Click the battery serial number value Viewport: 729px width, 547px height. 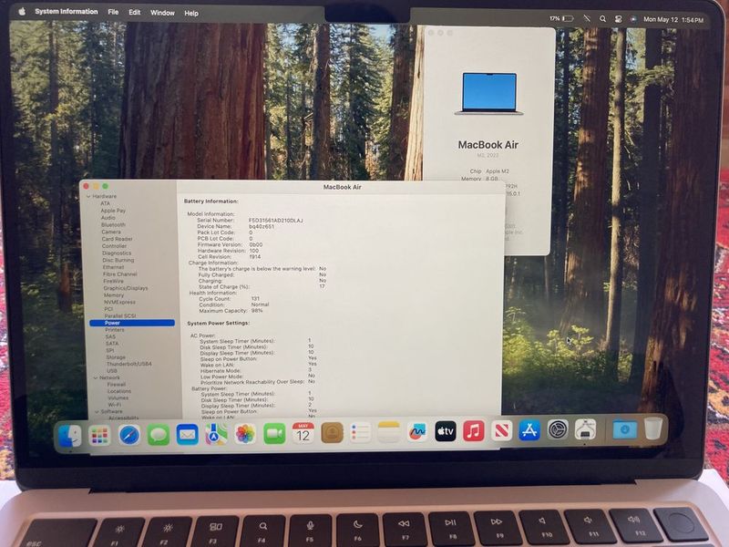pyautogui.click(x=275, y=220)
